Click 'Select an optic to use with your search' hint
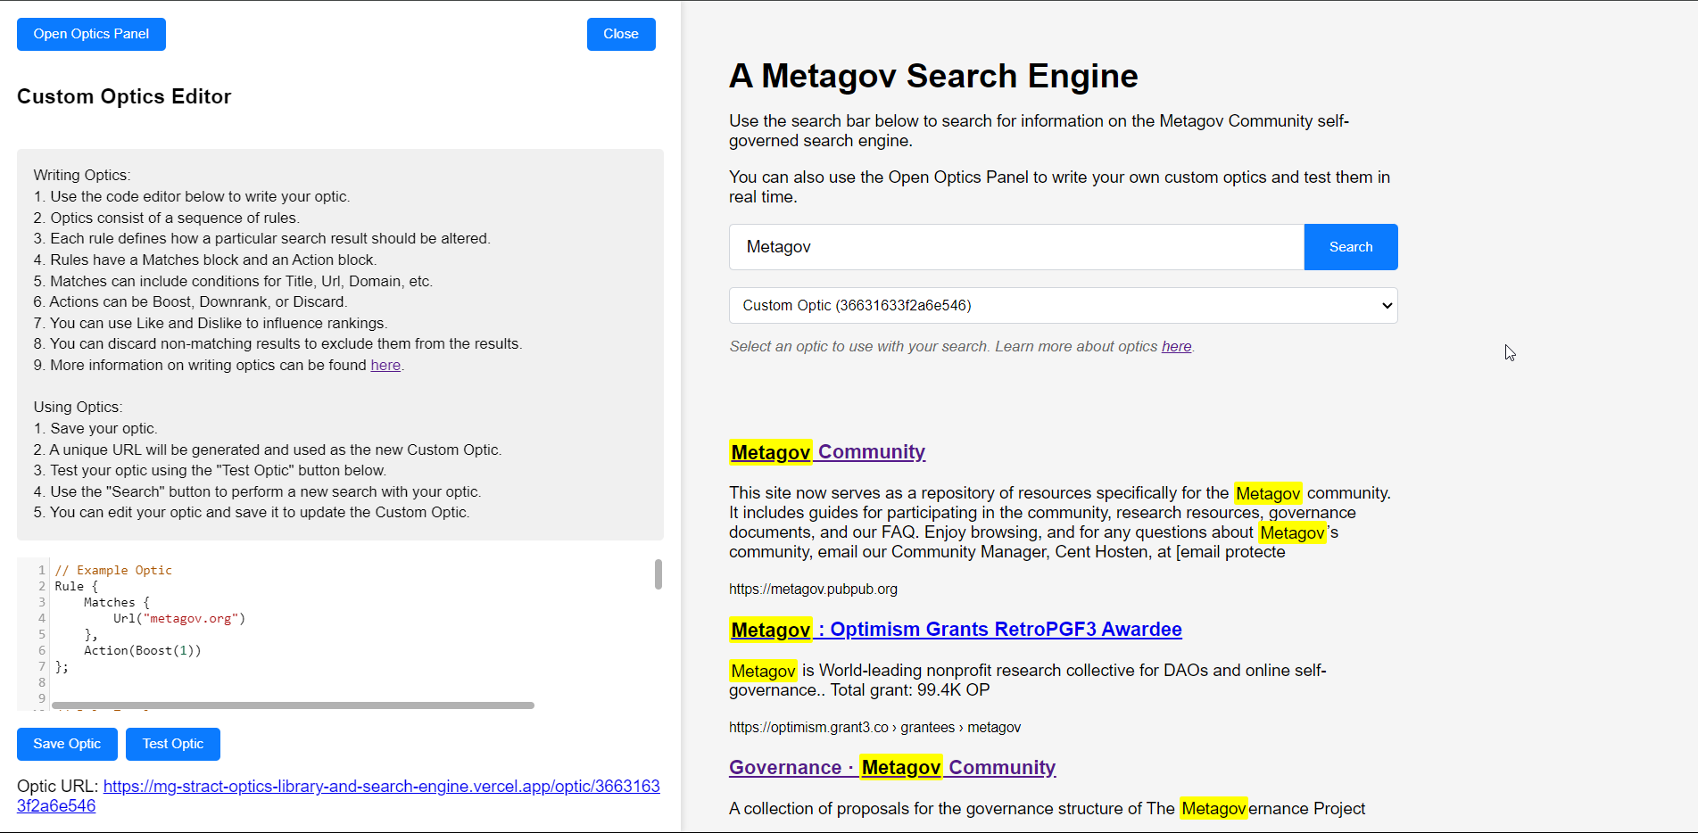The image size is (1698, 833). click(x=962, y=346)
